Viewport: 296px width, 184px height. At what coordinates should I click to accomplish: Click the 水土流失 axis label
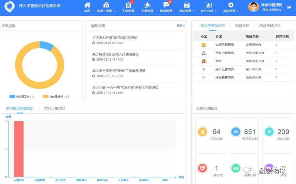[x=60, y=180]
